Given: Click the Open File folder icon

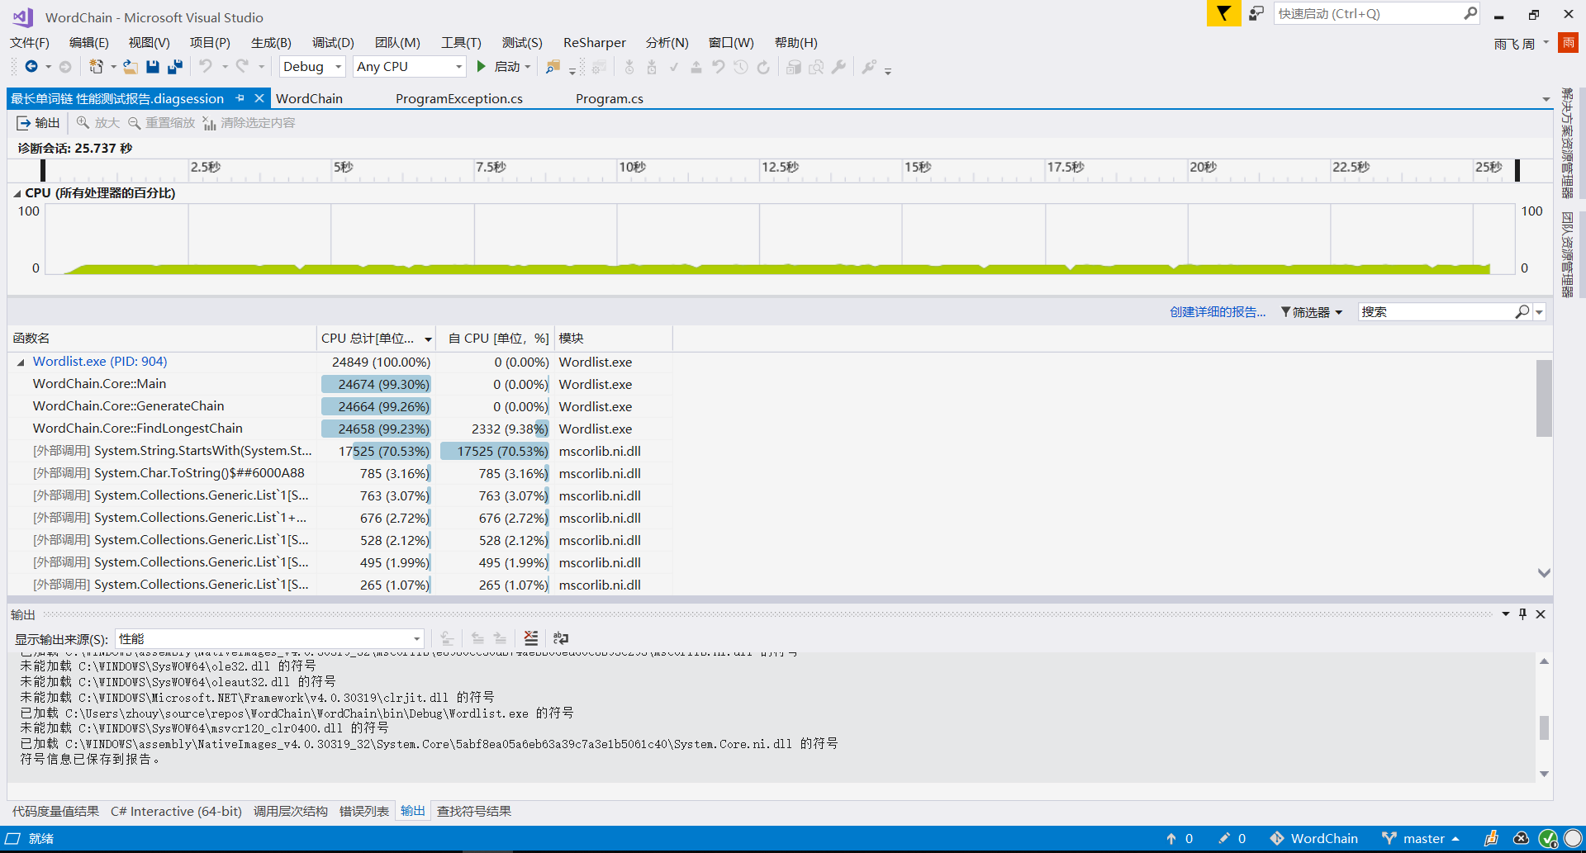Looking at the screenshot, I should tap(131, 67).
